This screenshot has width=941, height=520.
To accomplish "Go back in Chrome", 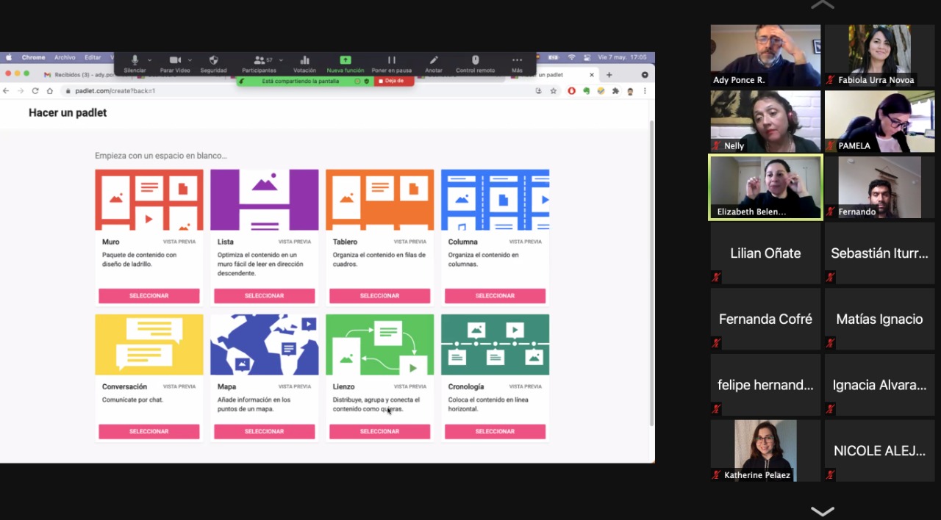I will pos(6,91).
